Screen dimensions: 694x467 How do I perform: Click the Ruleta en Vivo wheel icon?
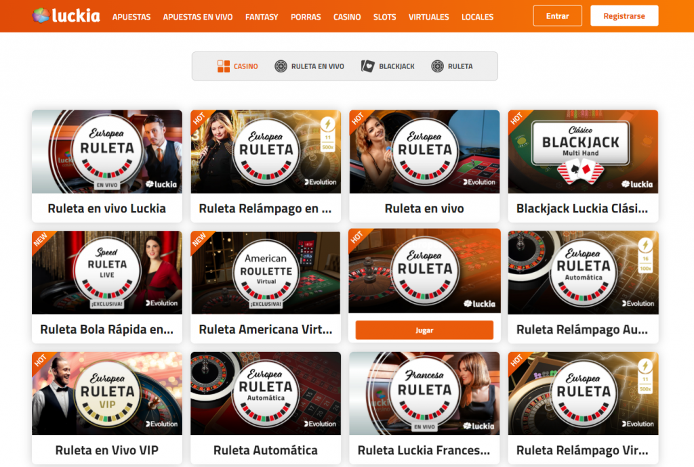pyautogui.click(x=281, y=66)
